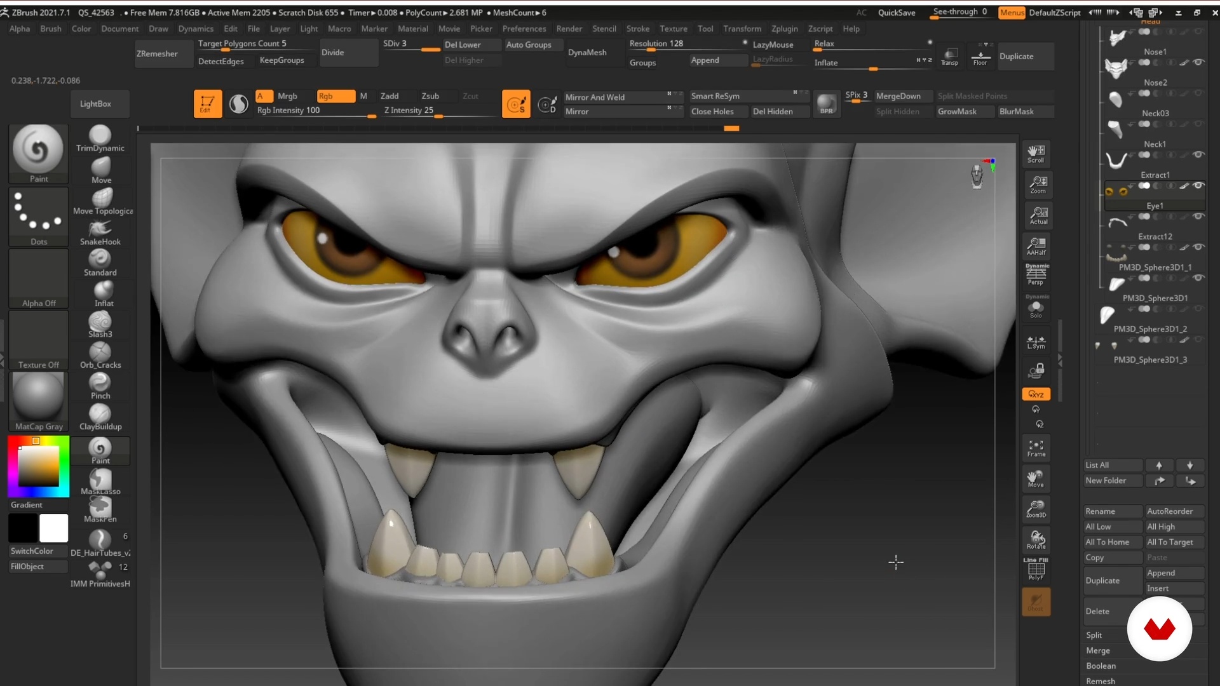Click the Divide button
Screen dimensions: 1220x686
349,53
